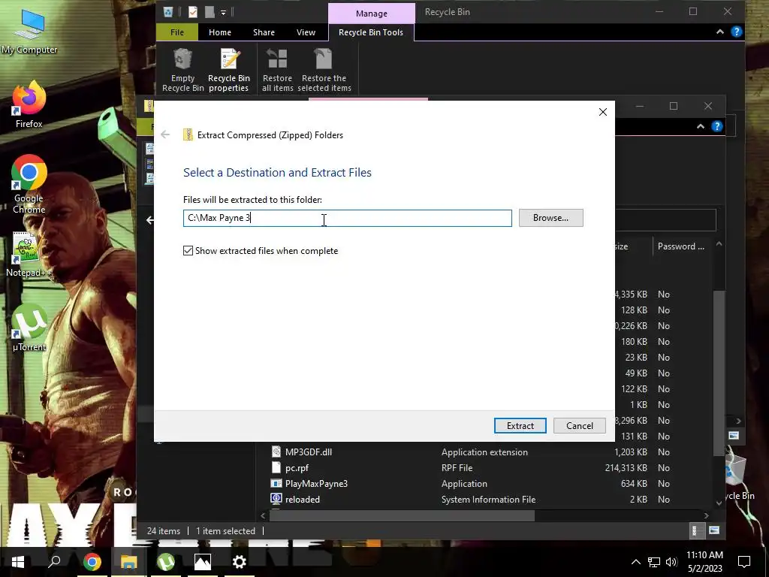The height and width of the screenshot is (577, 769).
Task: Open µTorrent from taskbar
Action: pyautogui.click(x=166, y=561)
